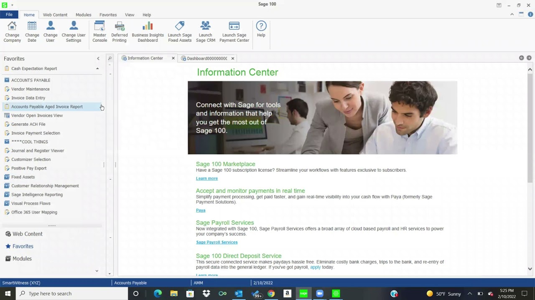Launch Sage CRM
The width and height of the screenshot is (535, 300).
205,32
